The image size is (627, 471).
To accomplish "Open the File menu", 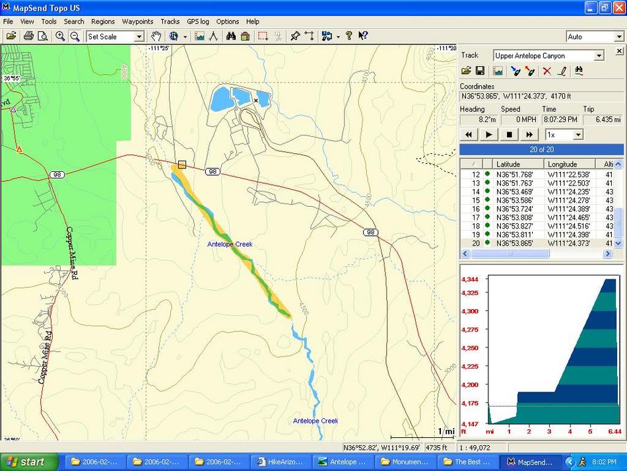I will tap(8, 22).
